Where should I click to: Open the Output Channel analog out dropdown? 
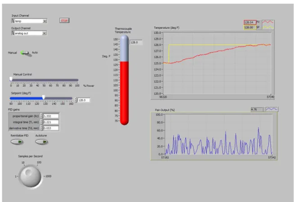[45, 33]
